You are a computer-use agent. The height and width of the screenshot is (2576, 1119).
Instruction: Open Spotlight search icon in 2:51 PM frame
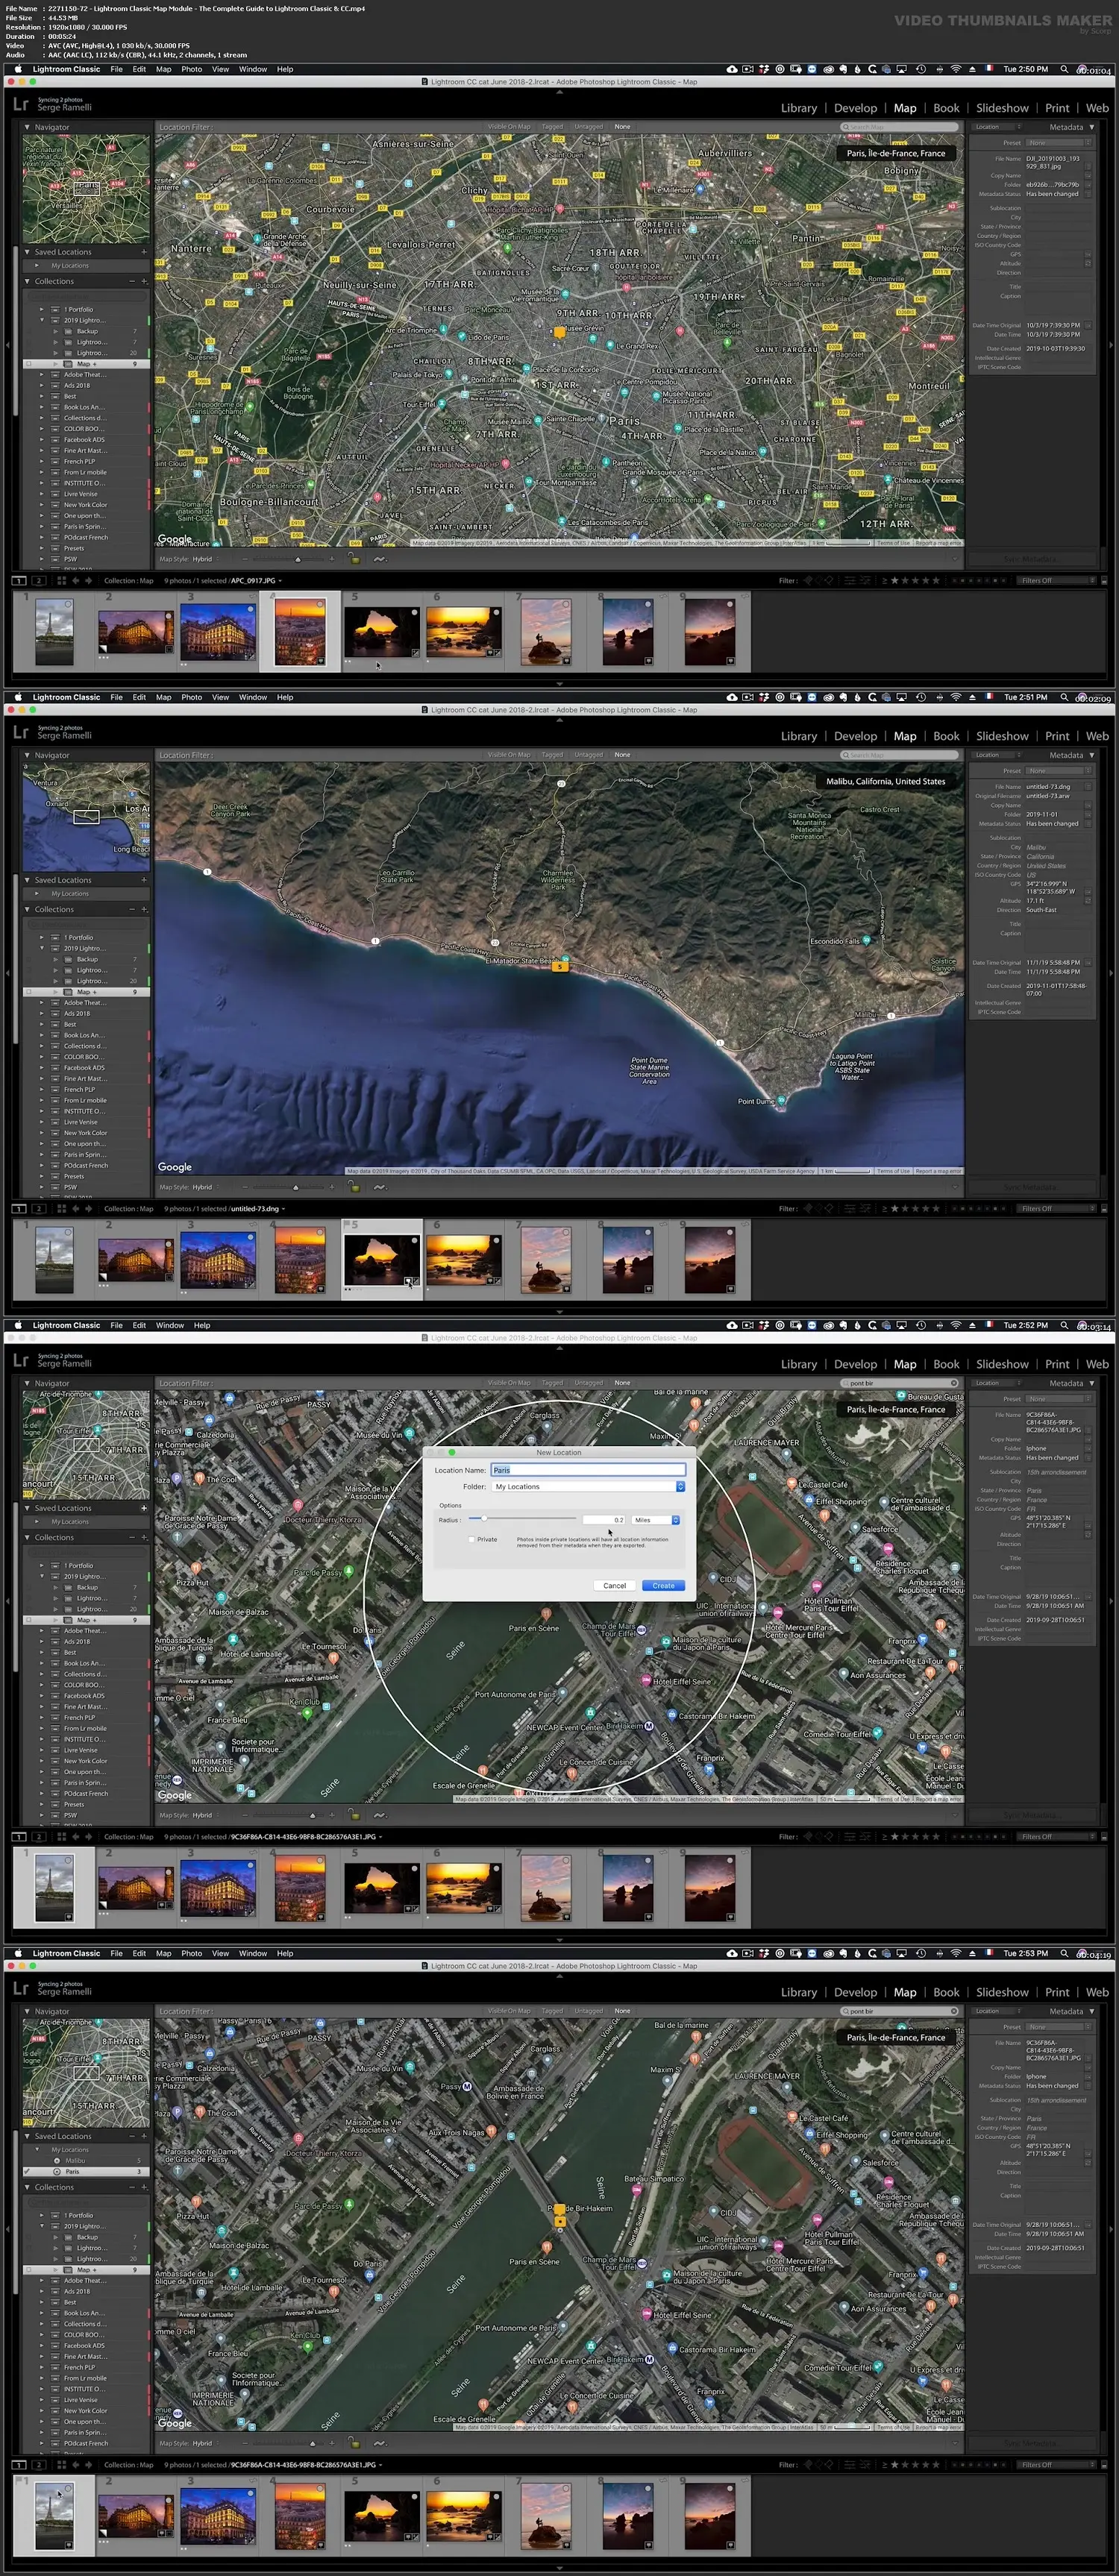(1064, 697)
